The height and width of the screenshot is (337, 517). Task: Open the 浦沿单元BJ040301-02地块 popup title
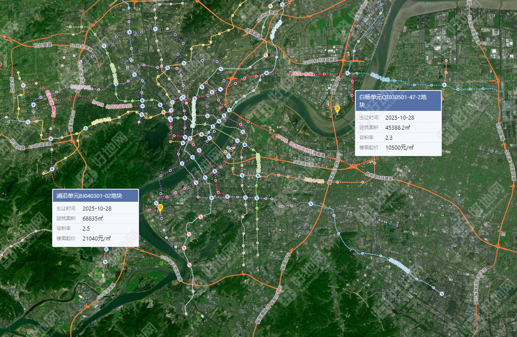click(95, 196)
